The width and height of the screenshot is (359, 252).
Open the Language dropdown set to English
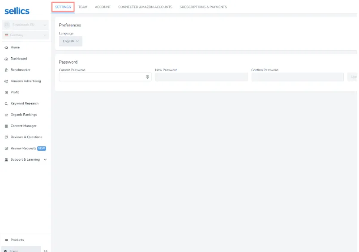tap(71, 41)
